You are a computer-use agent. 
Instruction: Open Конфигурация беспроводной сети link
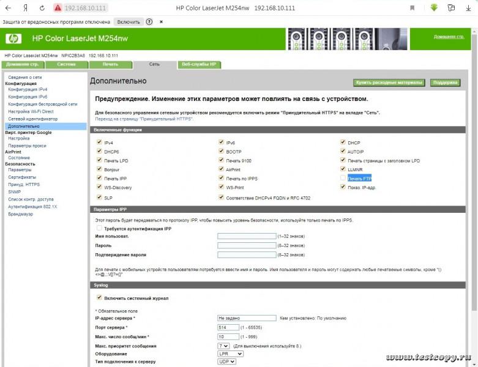(x=43, y=104)
